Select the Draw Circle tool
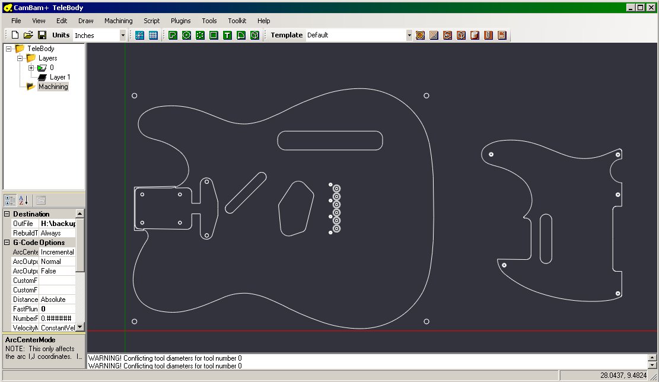This screenshot has height=382, width=659. click(x=186, y=35)
